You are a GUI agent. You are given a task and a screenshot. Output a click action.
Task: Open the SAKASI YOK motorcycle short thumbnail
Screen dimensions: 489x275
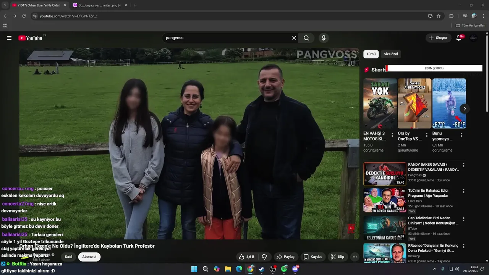tap(380, 104)
